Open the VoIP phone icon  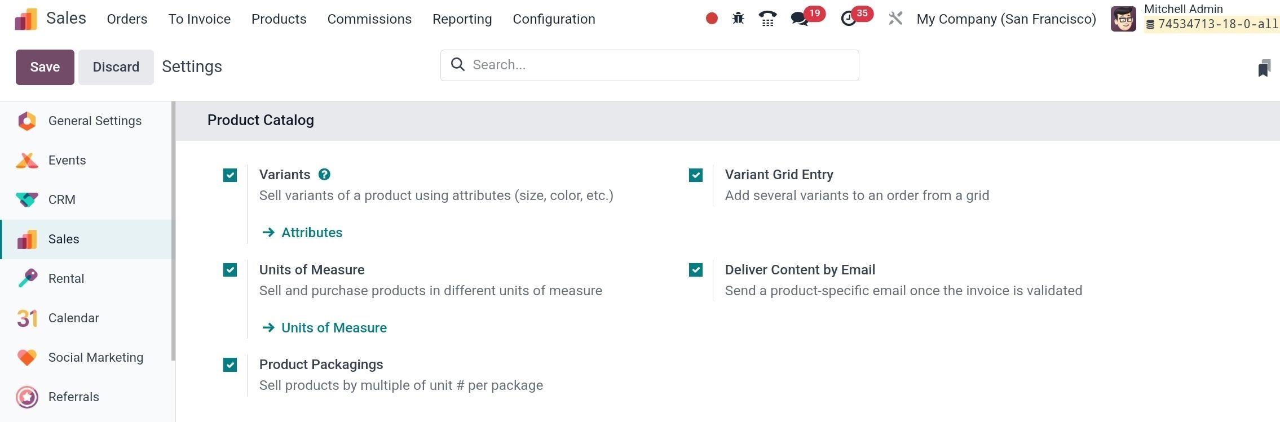click(767, 19)
